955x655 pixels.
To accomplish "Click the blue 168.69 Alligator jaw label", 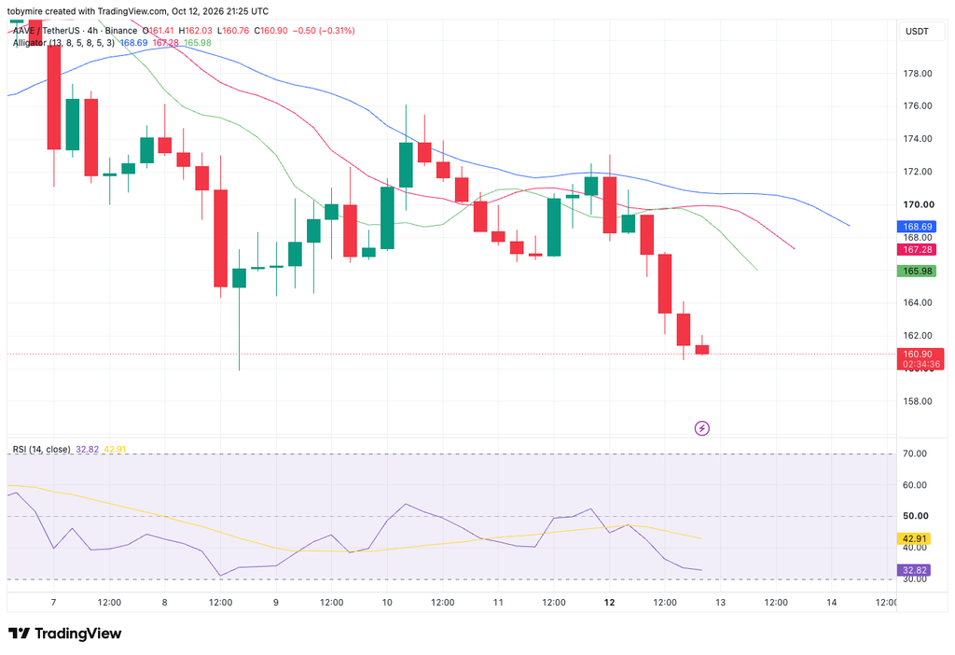I will pos(918,227).
